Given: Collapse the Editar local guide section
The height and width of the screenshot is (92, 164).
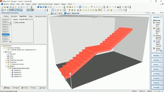Looking at the screenshot, I should (x=161, y=17).
